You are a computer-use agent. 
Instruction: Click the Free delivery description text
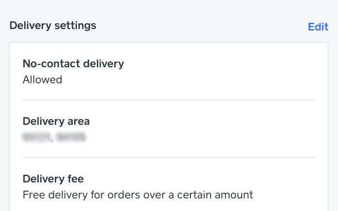pos(138,195)
